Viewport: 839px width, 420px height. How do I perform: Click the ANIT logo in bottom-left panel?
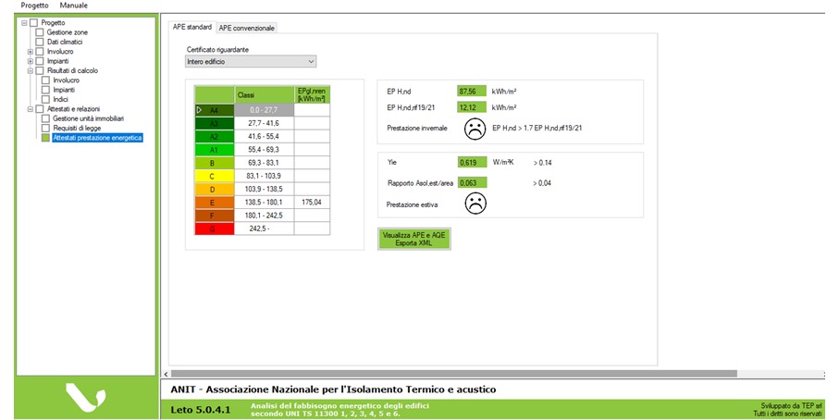tap(84, 397)
